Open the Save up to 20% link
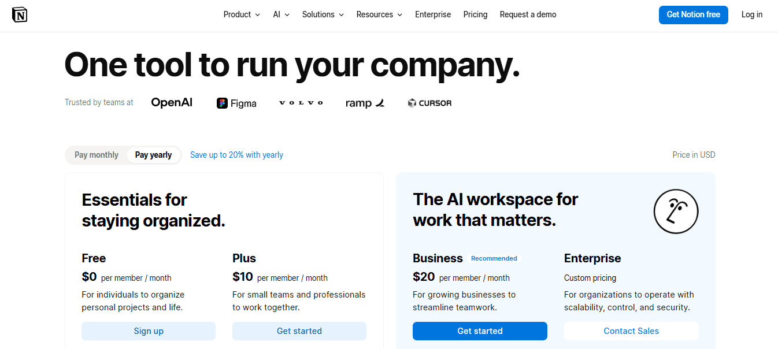Screen dimensions: 778x349 tap(236, 155)
